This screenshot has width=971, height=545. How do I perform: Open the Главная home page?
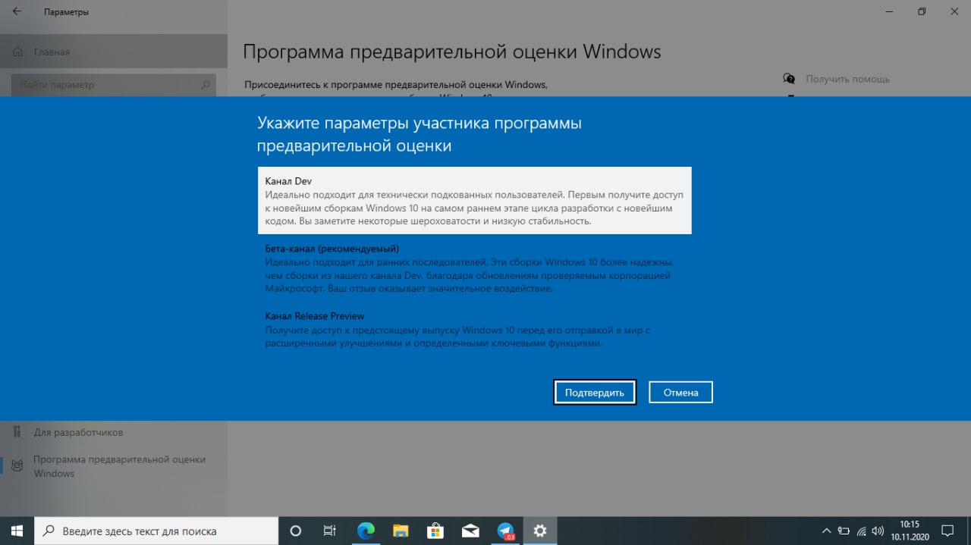(x=114, y=52)
